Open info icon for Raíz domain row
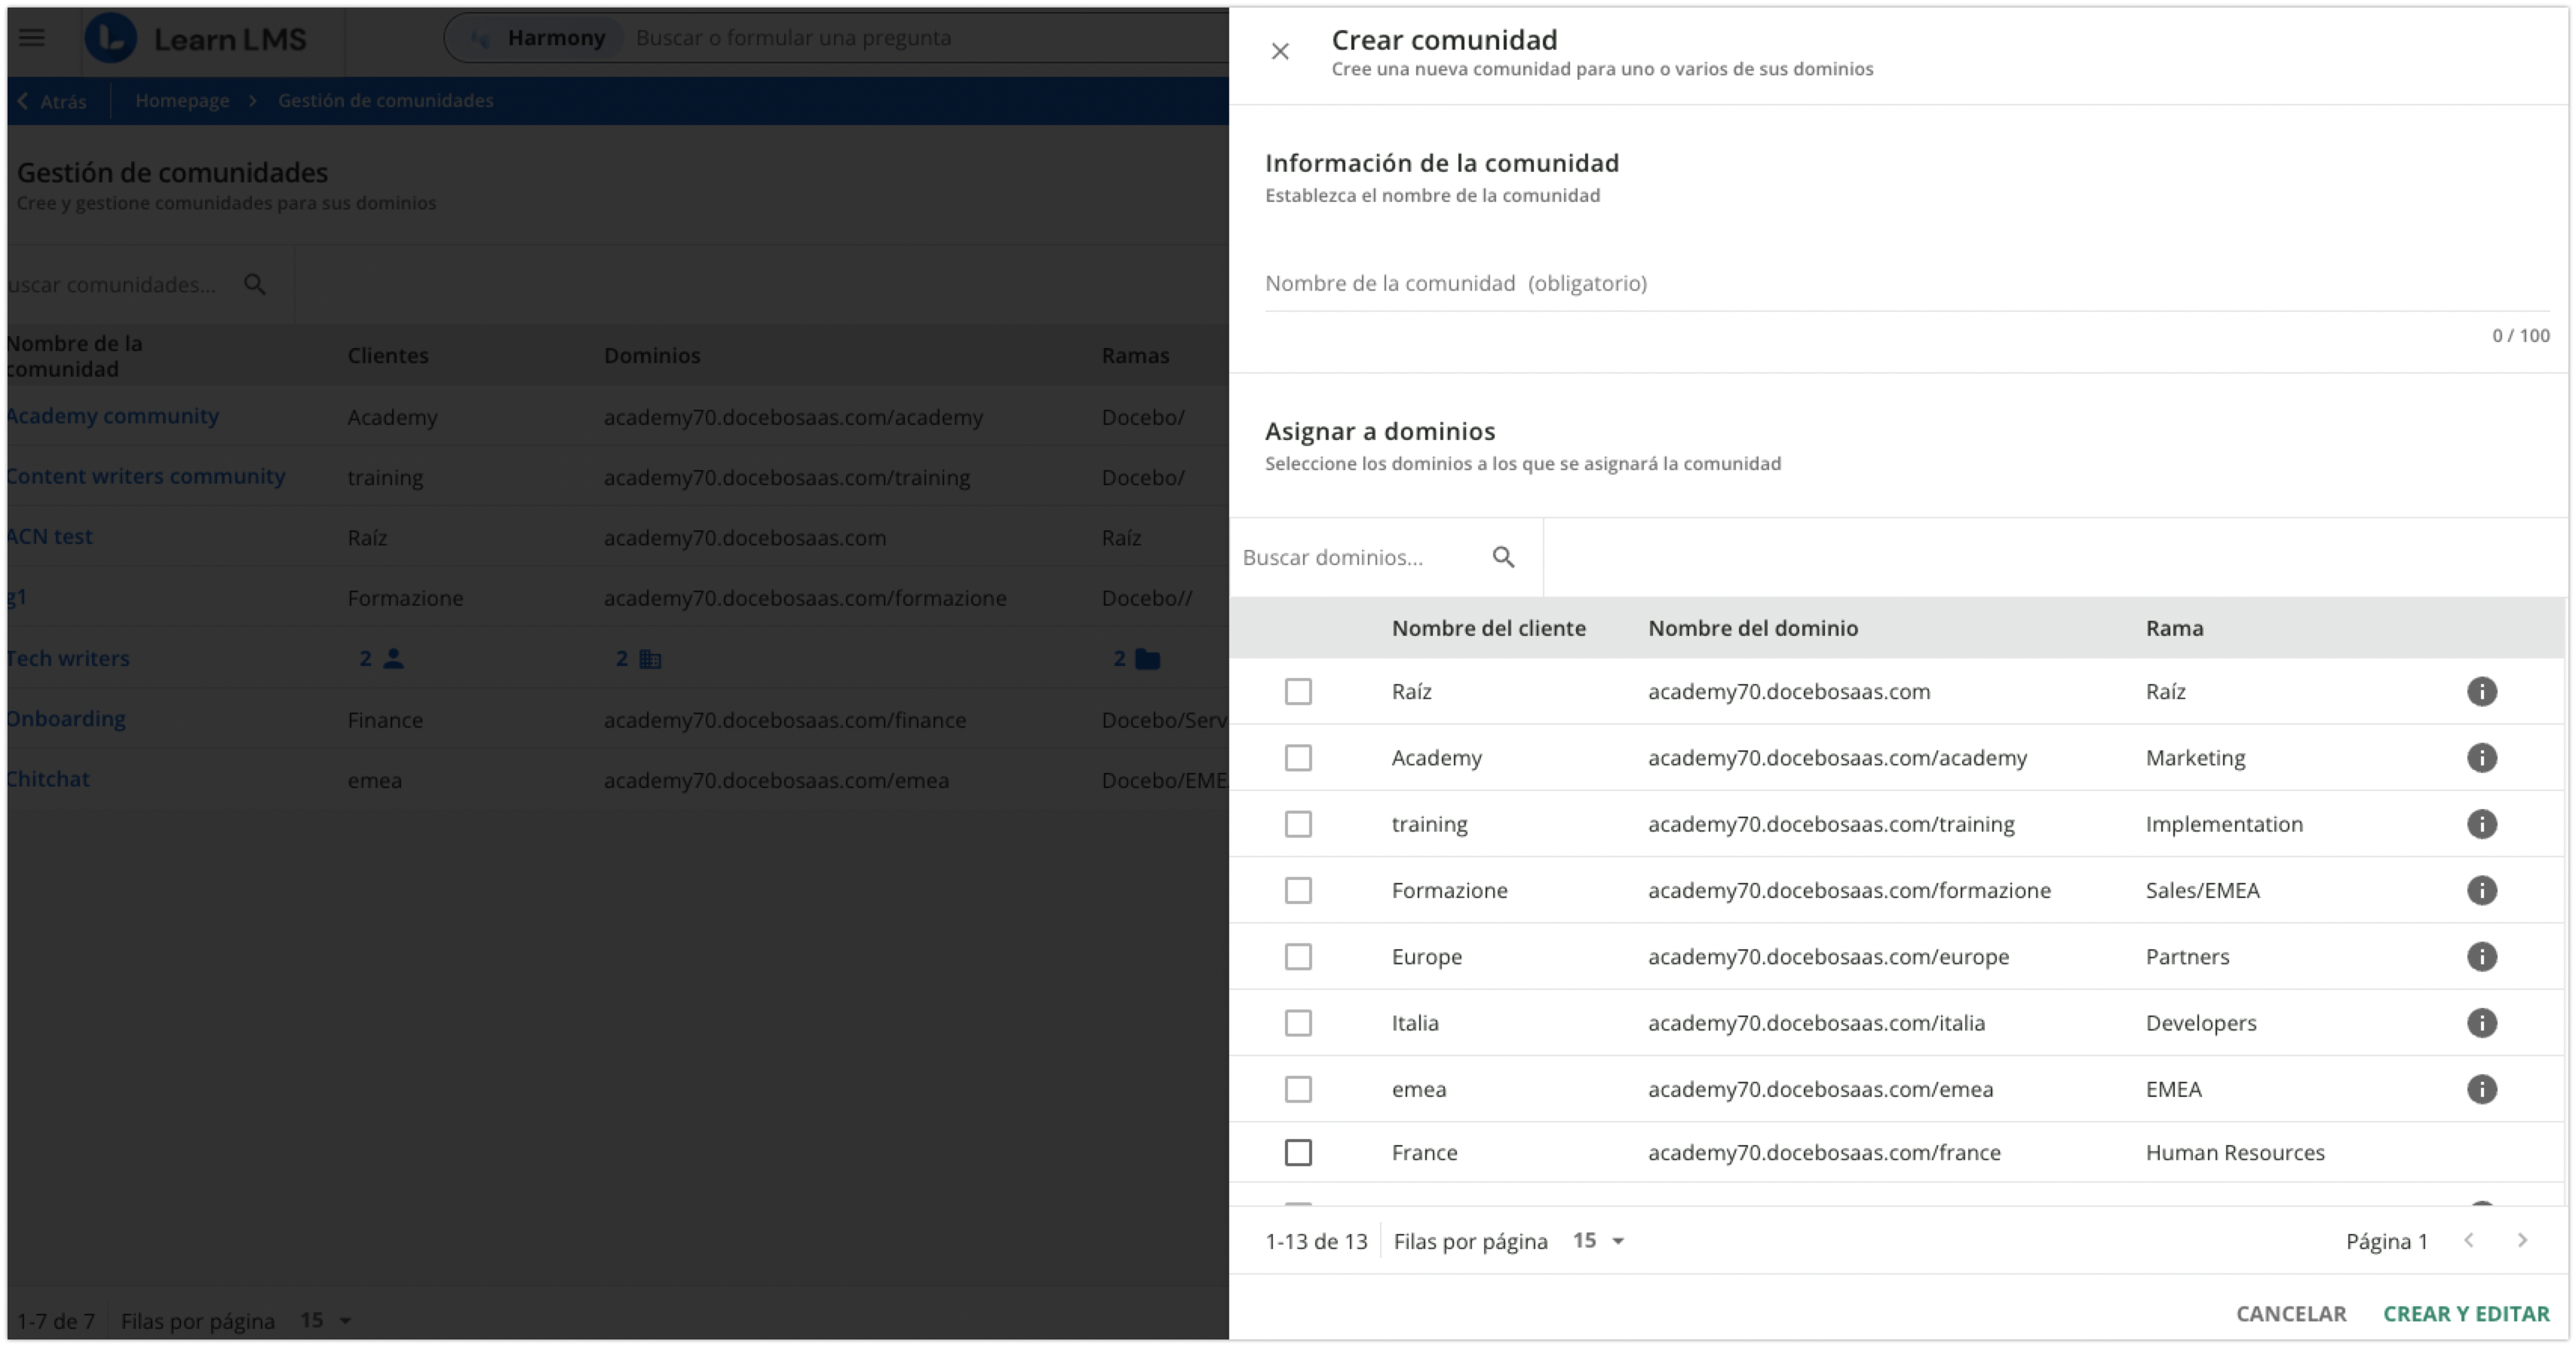The image size is (2576, 1347). pos(2481,692)
